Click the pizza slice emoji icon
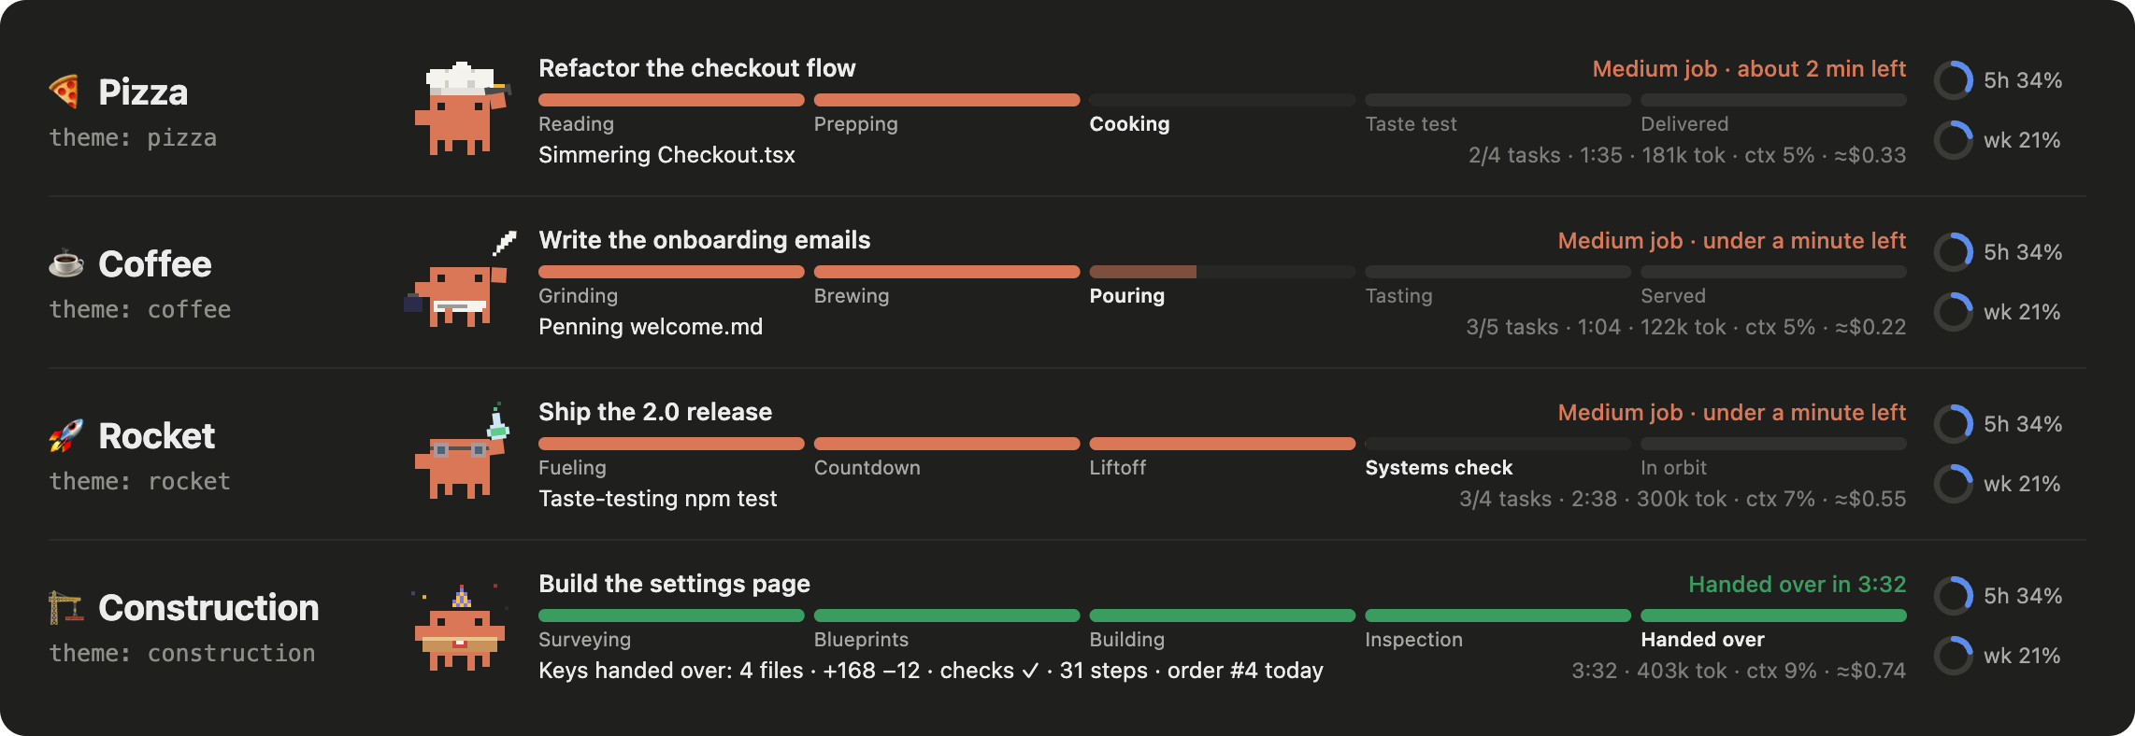This screenshot has width=2135, height=736. click(x=64, y=92)
